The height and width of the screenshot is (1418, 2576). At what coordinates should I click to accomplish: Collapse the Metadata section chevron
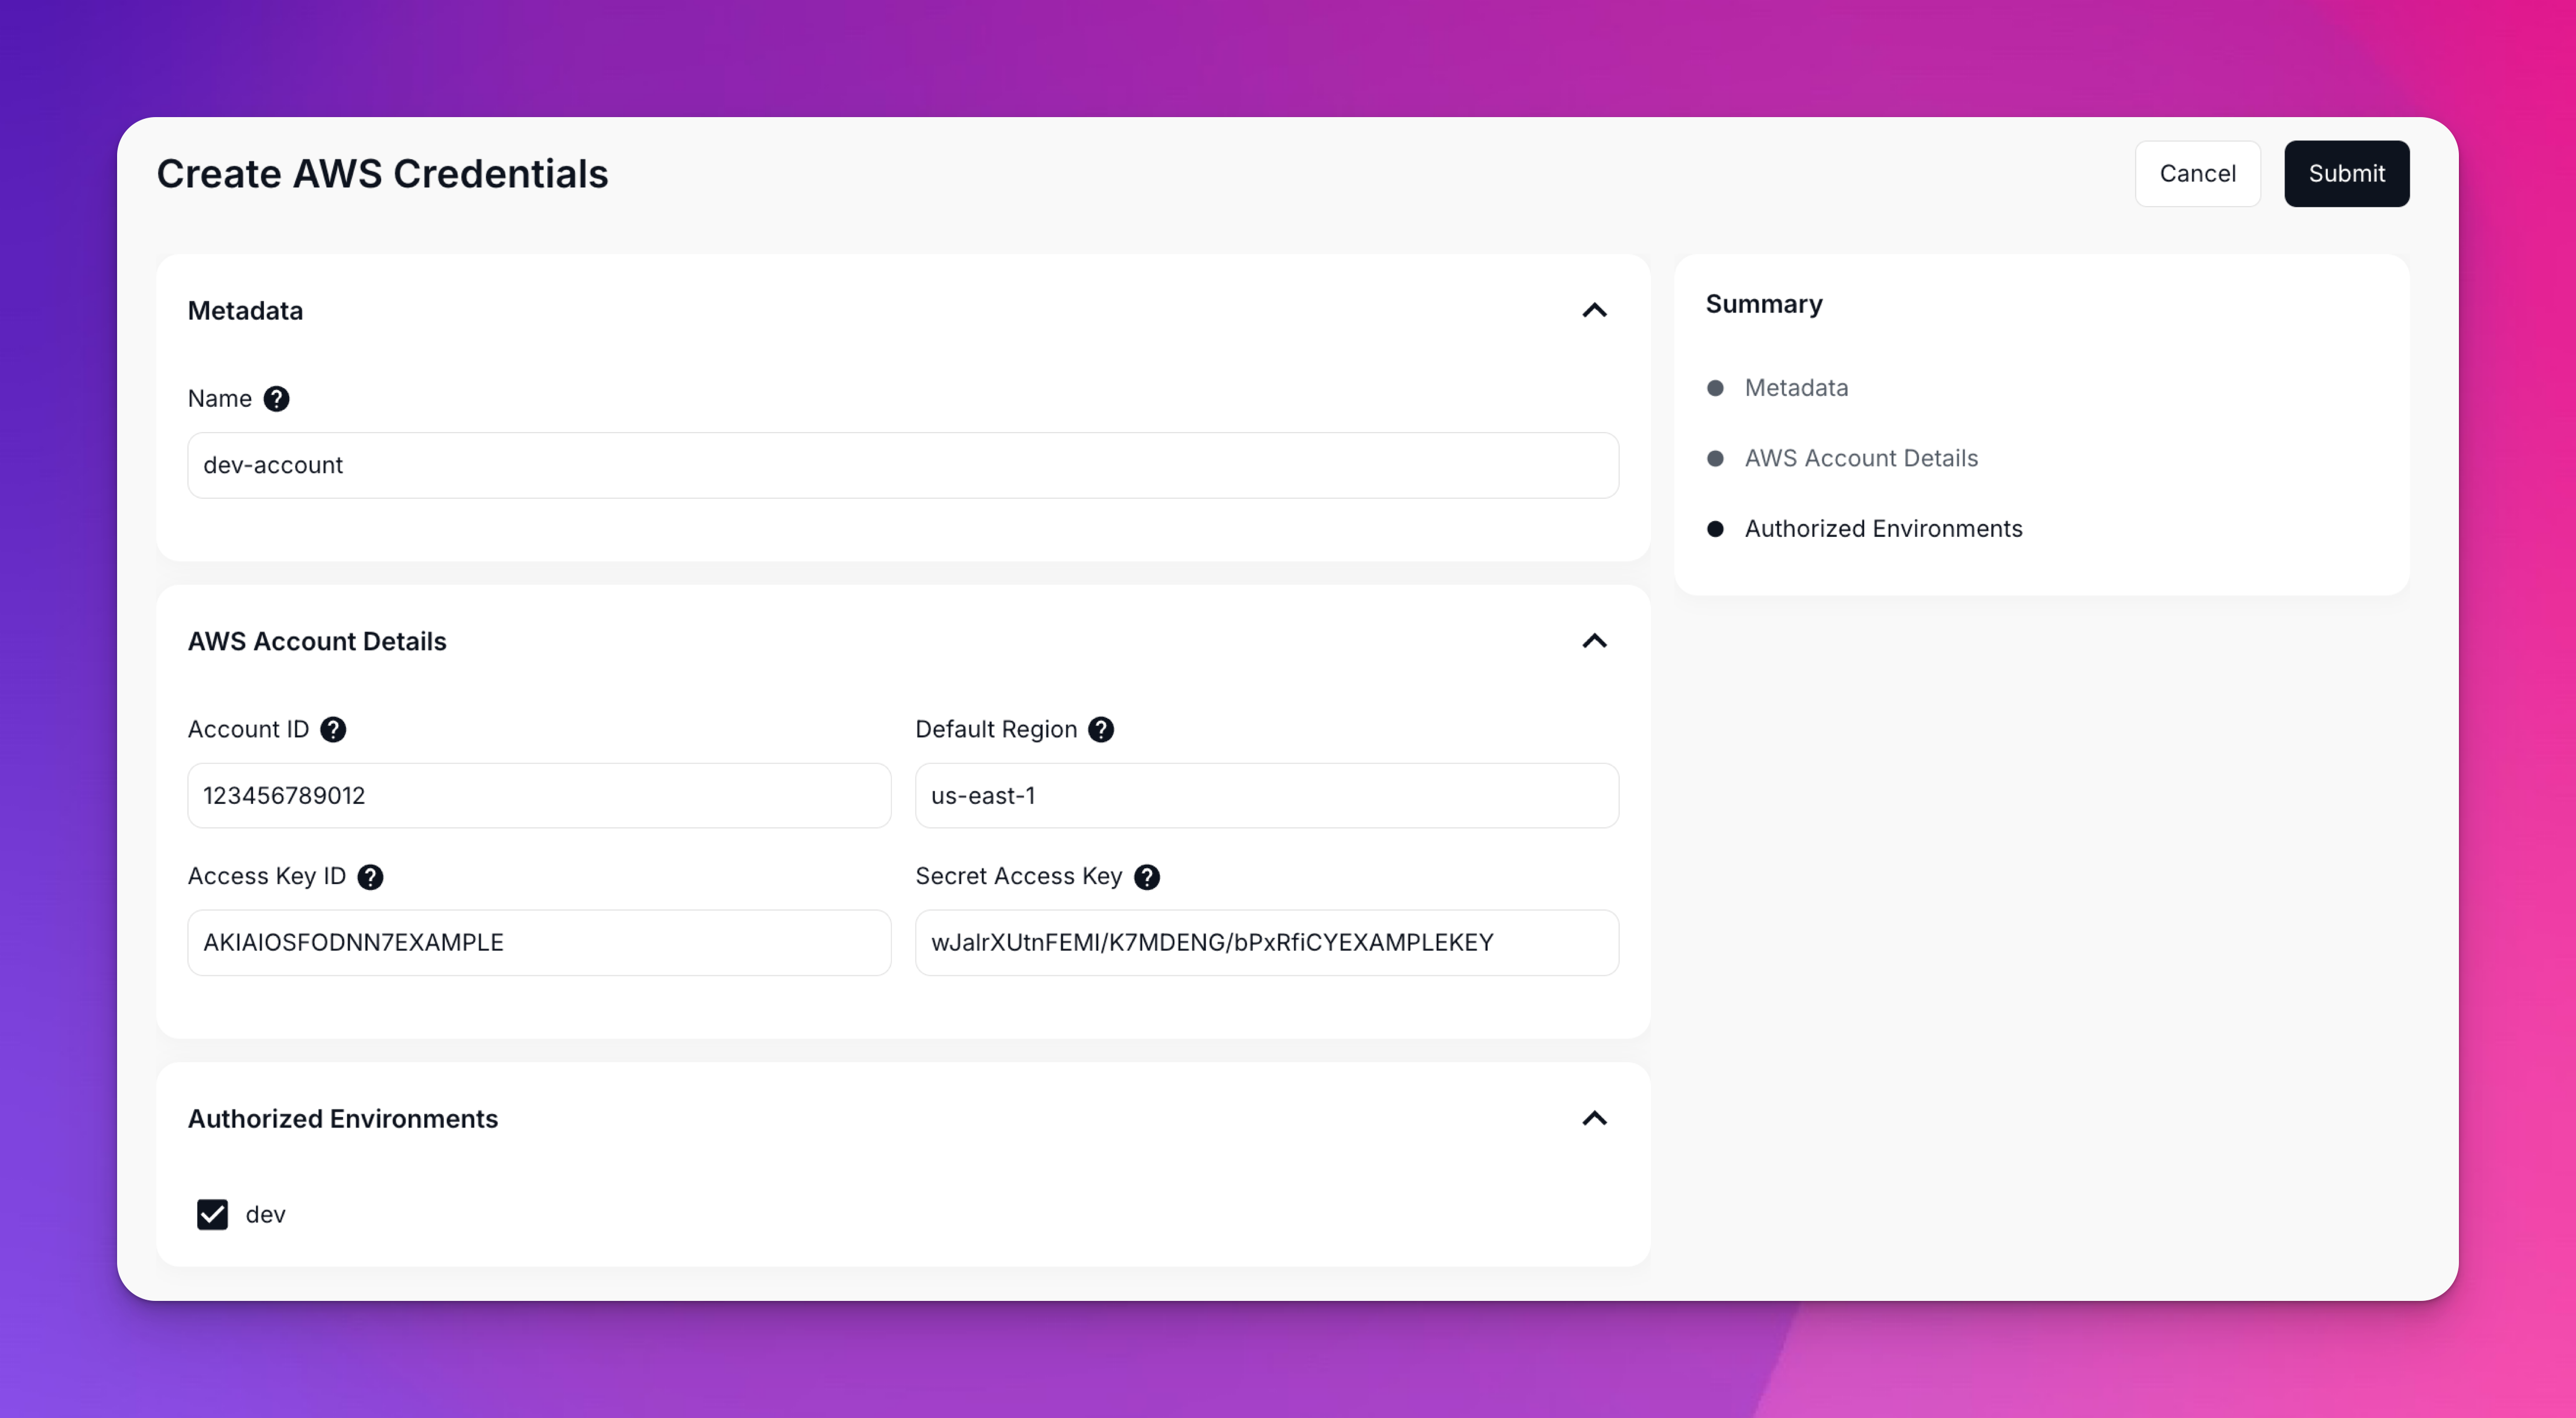tap(1594, 311)
